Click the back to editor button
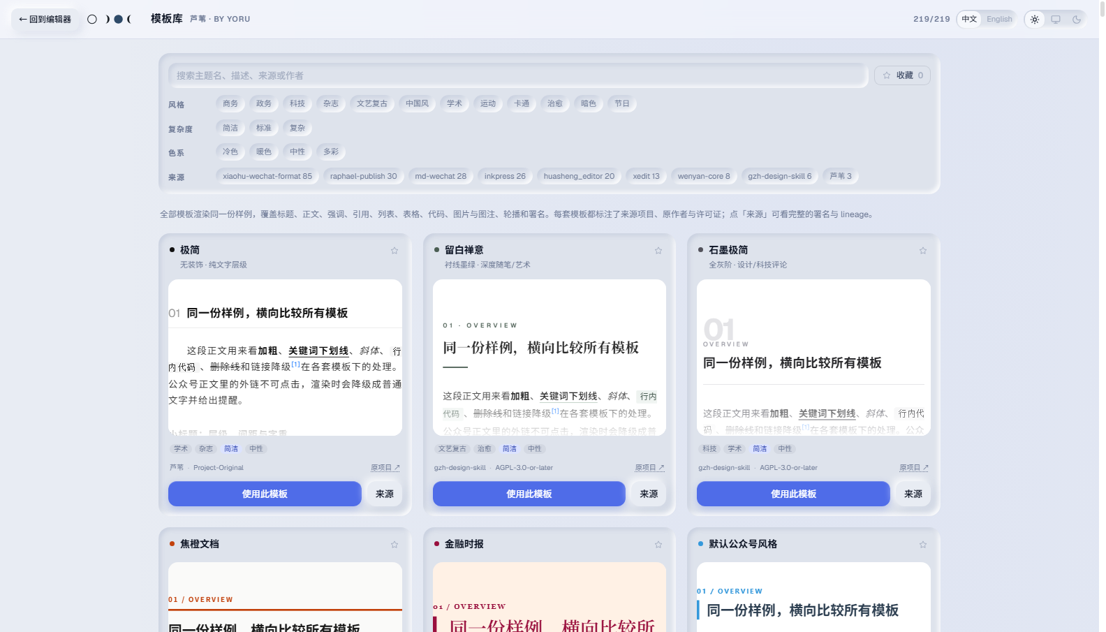This screenshot has width=1106, height=632. (45, 19)
